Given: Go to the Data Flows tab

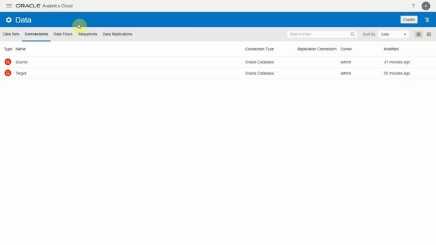Looking at the screenshot, I should (63, 34).
